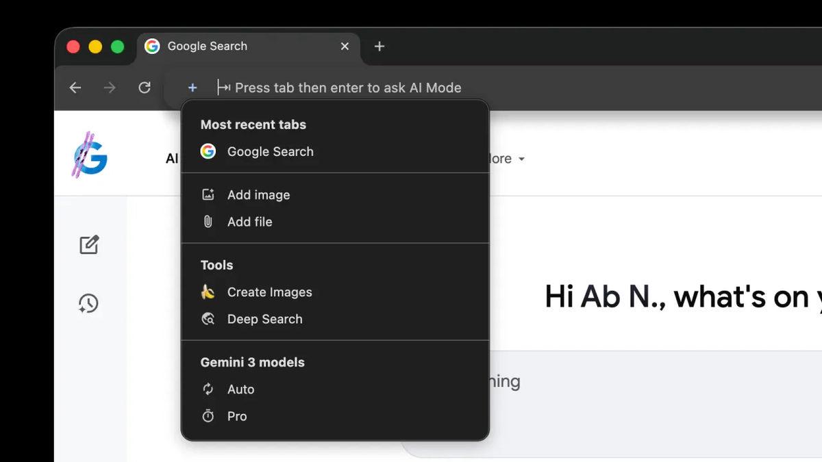This screenshot has height=462, width=822.
Task: Select the Create Images tool
Action: point(269,292)
